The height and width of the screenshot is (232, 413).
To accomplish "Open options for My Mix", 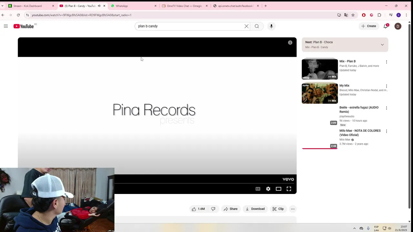I will [386, 86].
